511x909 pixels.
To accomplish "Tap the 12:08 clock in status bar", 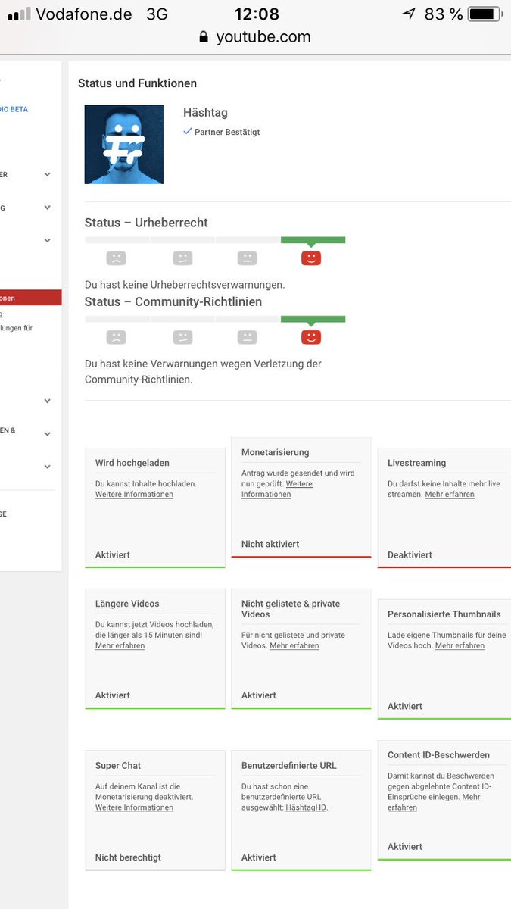I will 257,14.
